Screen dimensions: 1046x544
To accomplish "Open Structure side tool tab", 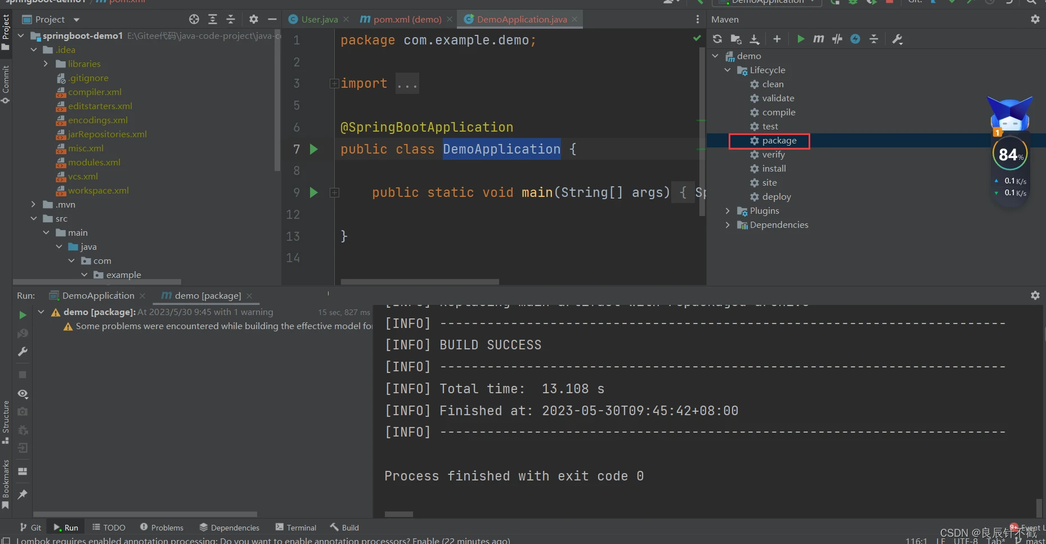I will click(6, 422).
